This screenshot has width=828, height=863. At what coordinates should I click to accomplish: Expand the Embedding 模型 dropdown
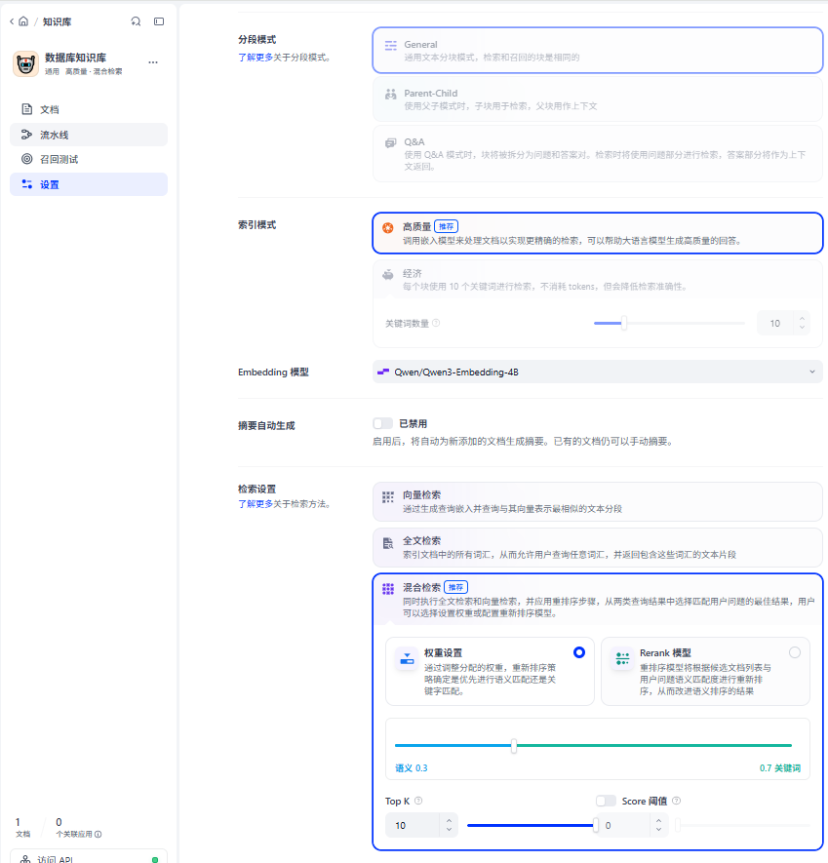[x=597, y=373]
